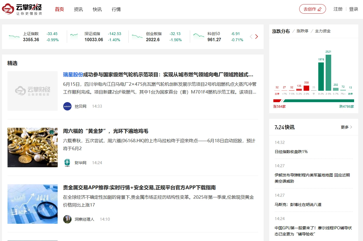Click the 涨584家 label

coord(279,106)
